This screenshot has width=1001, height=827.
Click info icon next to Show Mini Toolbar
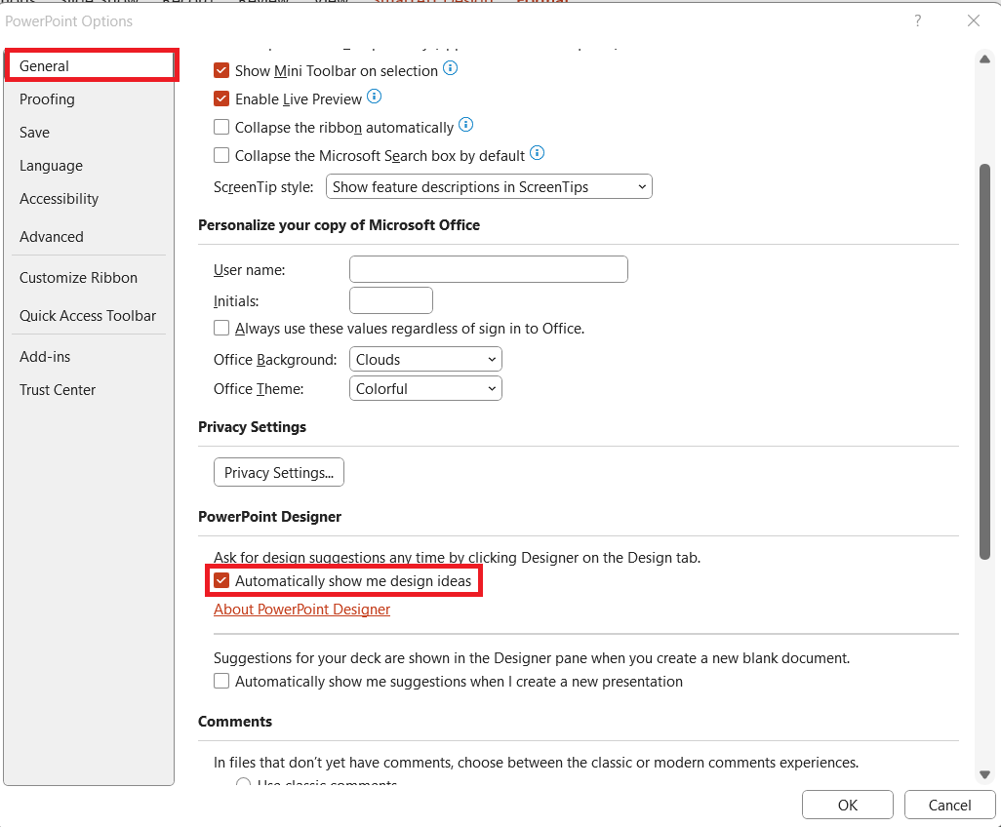click(450, 68)
